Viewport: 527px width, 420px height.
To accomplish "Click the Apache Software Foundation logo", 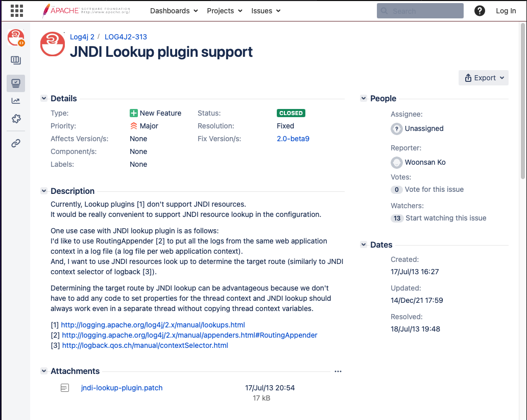I will coord(86,11).
